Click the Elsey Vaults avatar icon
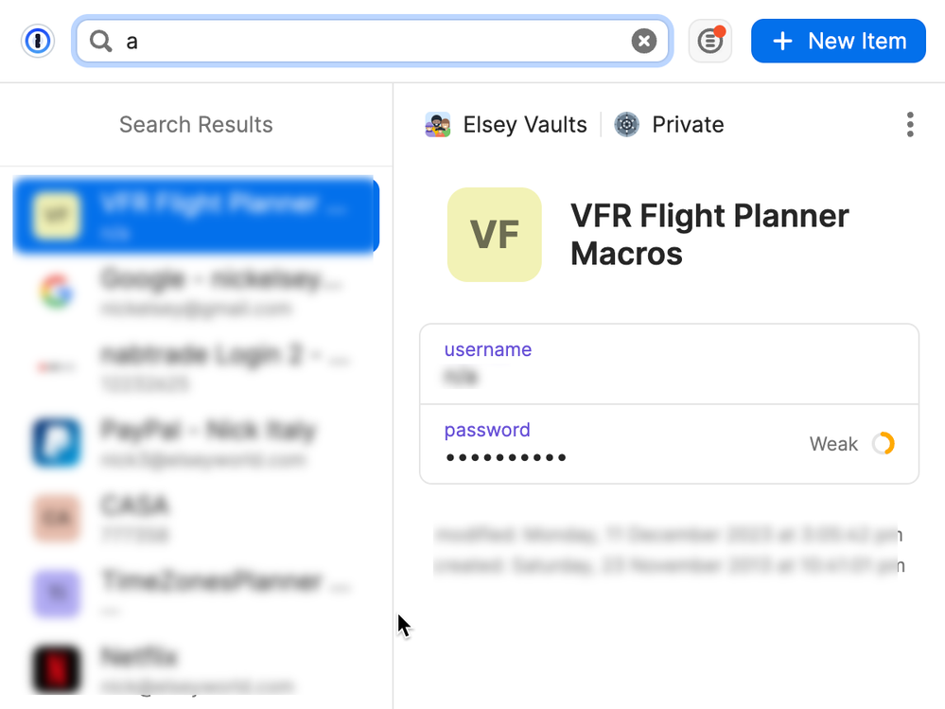Image resolution: width=945 pixels, height=709 pixels. click(438, 125)
